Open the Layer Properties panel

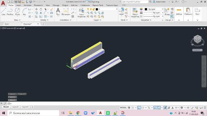81,13
